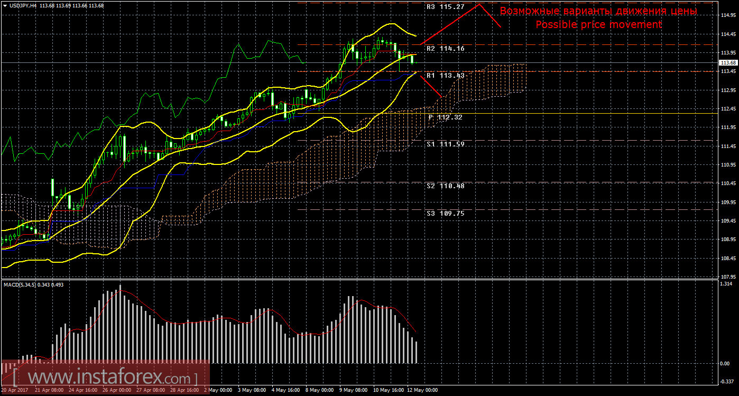Click the R1 113.43 resistance label
The width and height of the screenshot is (739, 396).
[x=445, y=76]
